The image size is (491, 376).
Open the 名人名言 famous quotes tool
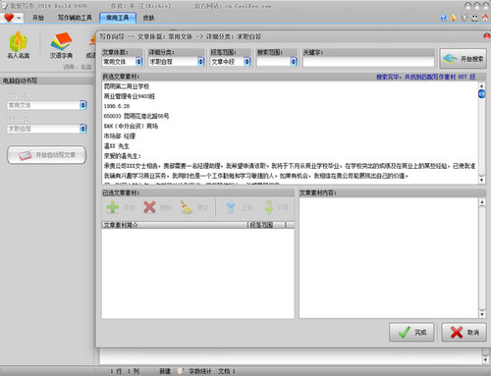click(19, 45)
